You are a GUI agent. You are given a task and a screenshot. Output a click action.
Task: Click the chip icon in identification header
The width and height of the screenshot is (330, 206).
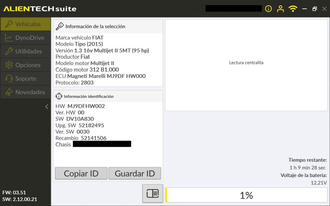point(59,96)
